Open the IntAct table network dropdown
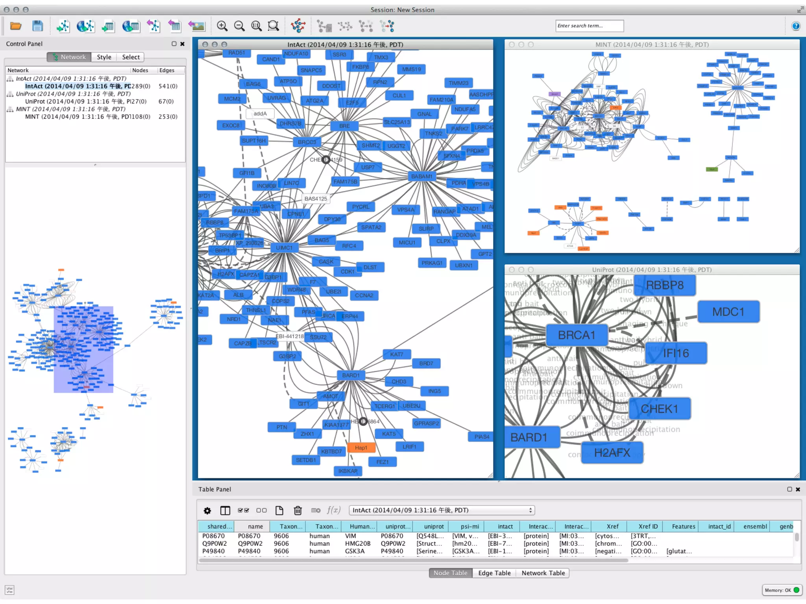This screenshot has width=806, height=604. (x=442, y=510)
